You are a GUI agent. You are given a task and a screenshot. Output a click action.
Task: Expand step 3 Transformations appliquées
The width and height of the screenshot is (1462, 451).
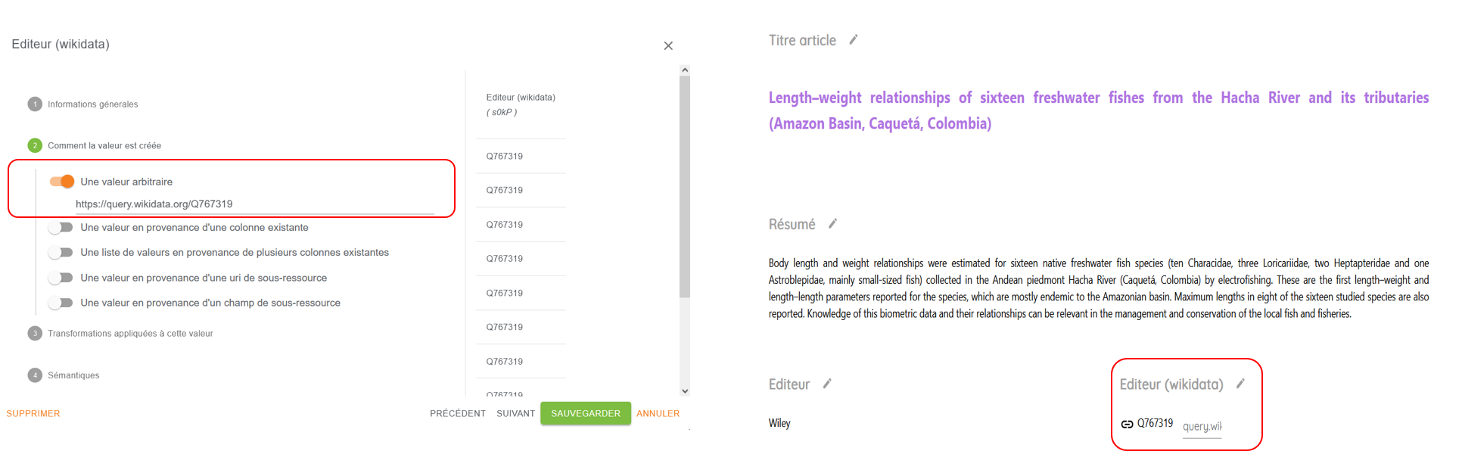[x=120, y=334]
